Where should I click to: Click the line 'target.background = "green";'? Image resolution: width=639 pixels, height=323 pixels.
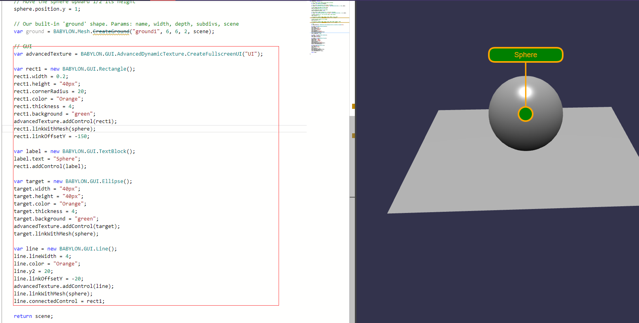click(56, 219)
